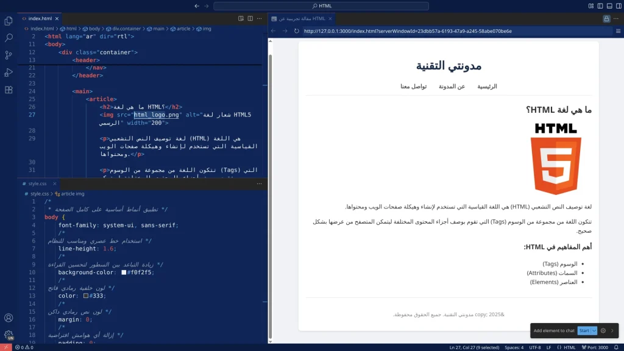Click Customize Layout icon in title bar
Viewport: 624px width, 351px height.
[x=591, y=6]
